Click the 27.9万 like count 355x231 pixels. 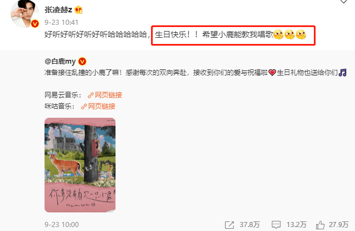339,225
